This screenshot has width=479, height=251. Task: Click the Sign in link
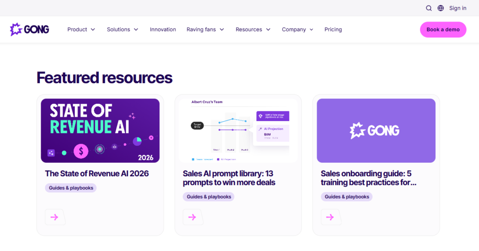tap(457, 8)
